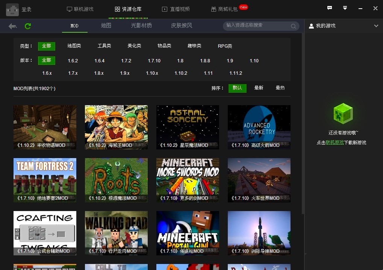Expand the 我的游戏 panel chevron
The height and width of the screenshot is (270, 383).
pyautogui.click(x=376, y=26)
